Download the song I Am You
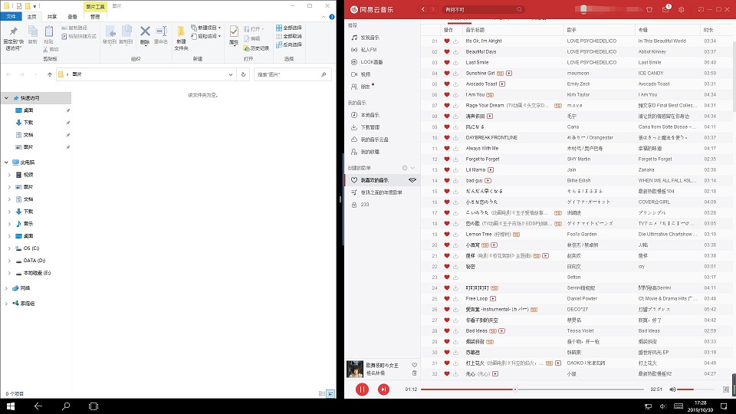Image resolution: width=736 pixels, height=414 pixels. pos(455,95)
